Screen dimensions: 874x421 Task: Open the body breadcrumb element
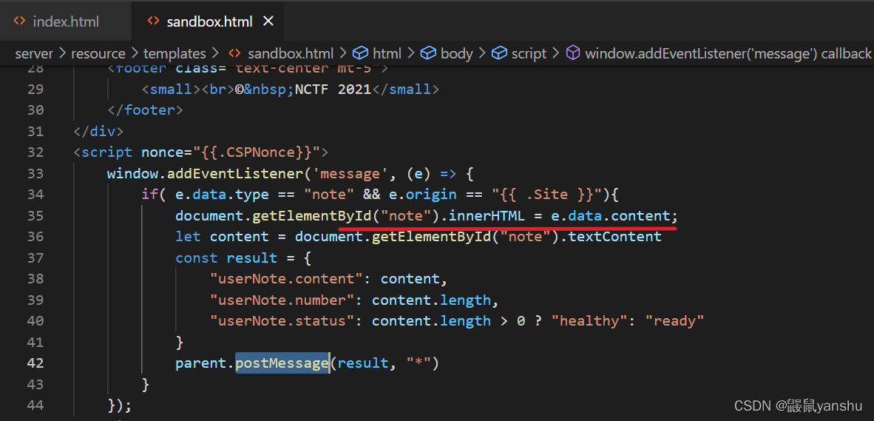coord(456,53)
